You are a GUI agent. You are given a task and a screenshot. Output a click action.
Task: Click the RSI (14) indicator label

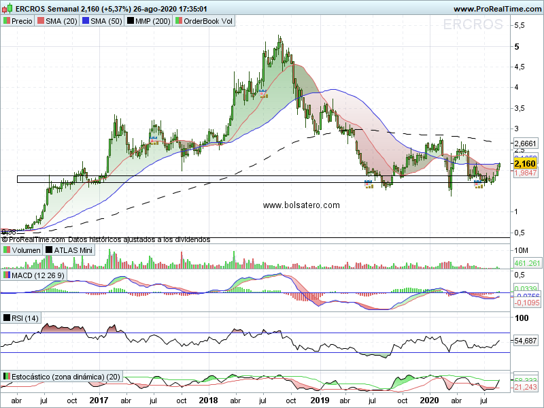click(25, 318)
